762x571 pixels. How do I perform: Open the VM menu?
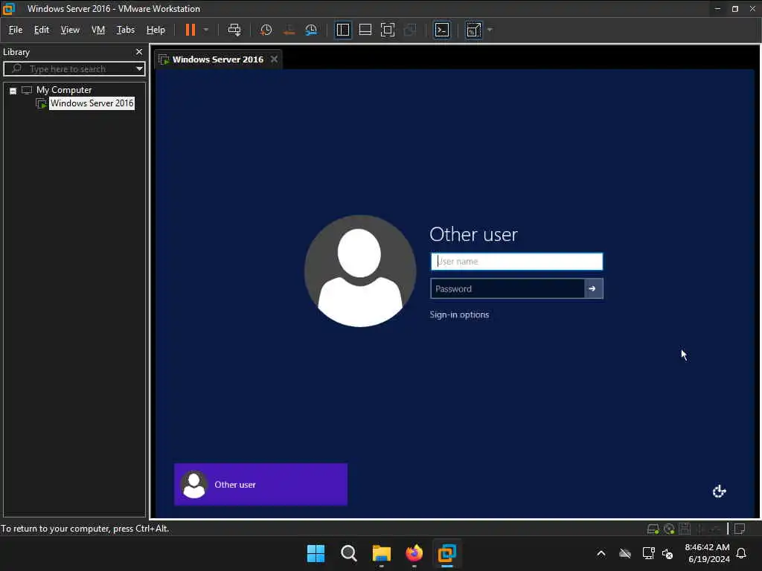pos(98,30)
